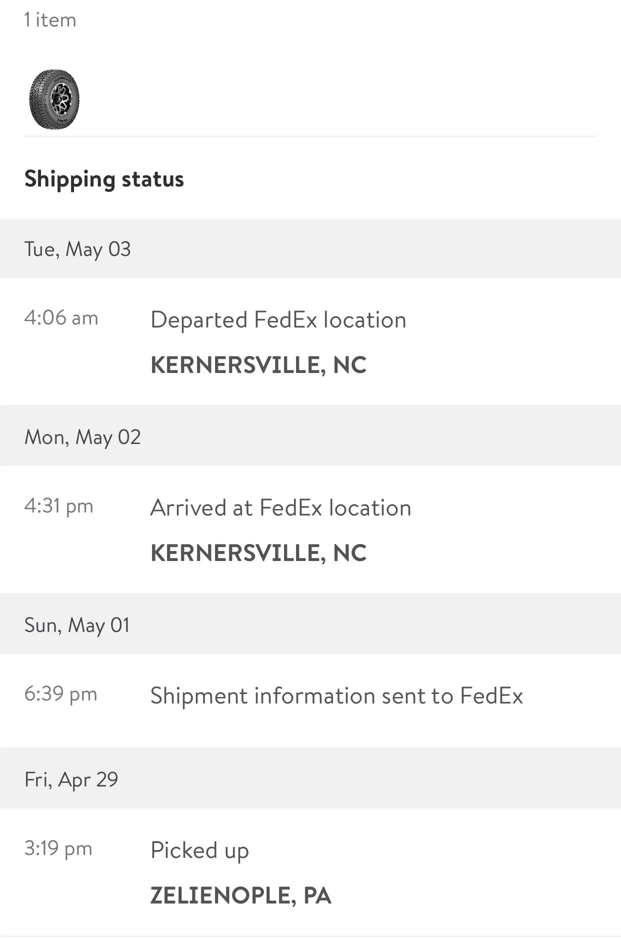This screenshot has width=621, height=939.
Task: Select the Fri, Apr 29 date header
Action: click(310, 778)
